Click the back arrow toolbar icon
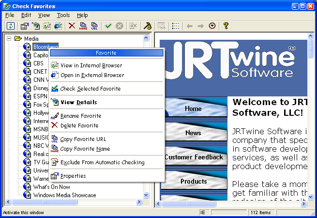317x218 pixels. [x=190, y=26]
